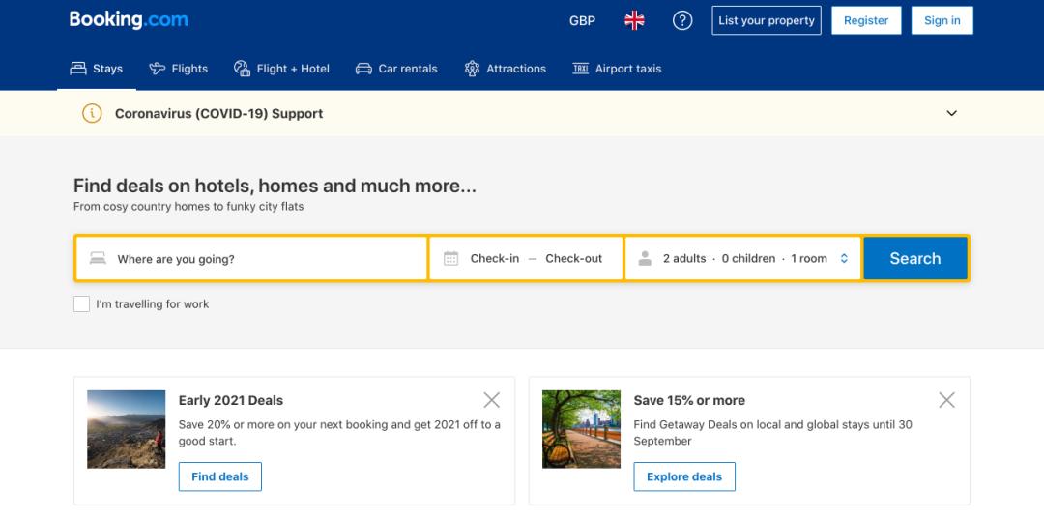
Task: Click the UK flag language icon
Action: 634,20
